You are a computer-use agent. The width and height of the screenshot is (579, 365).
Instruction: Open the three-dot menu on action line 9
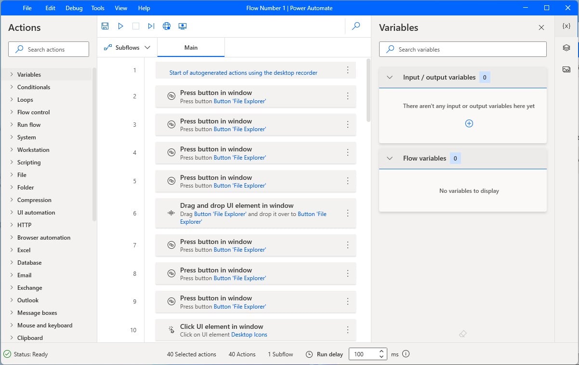[348, 301]
